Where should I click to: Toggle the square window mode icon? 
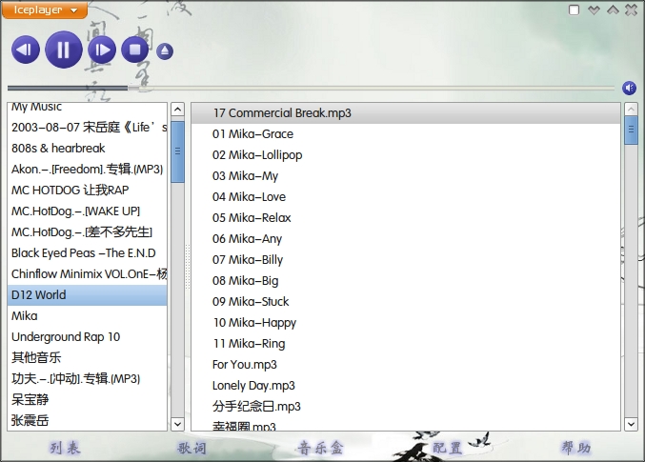pos(574,10)
